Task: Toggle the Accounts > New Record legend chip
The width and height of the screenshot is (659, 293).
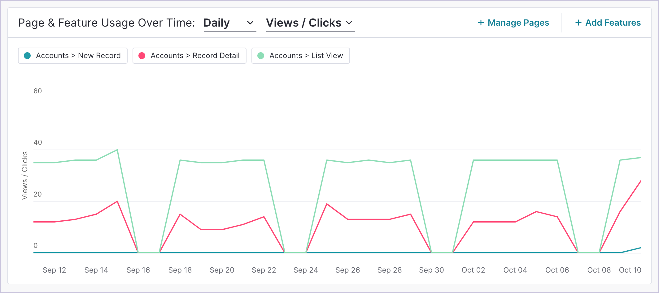Action: coord(73,56)
